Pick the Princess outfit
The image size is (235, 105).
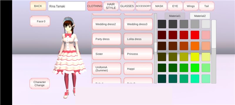click(x=138, y=54)
